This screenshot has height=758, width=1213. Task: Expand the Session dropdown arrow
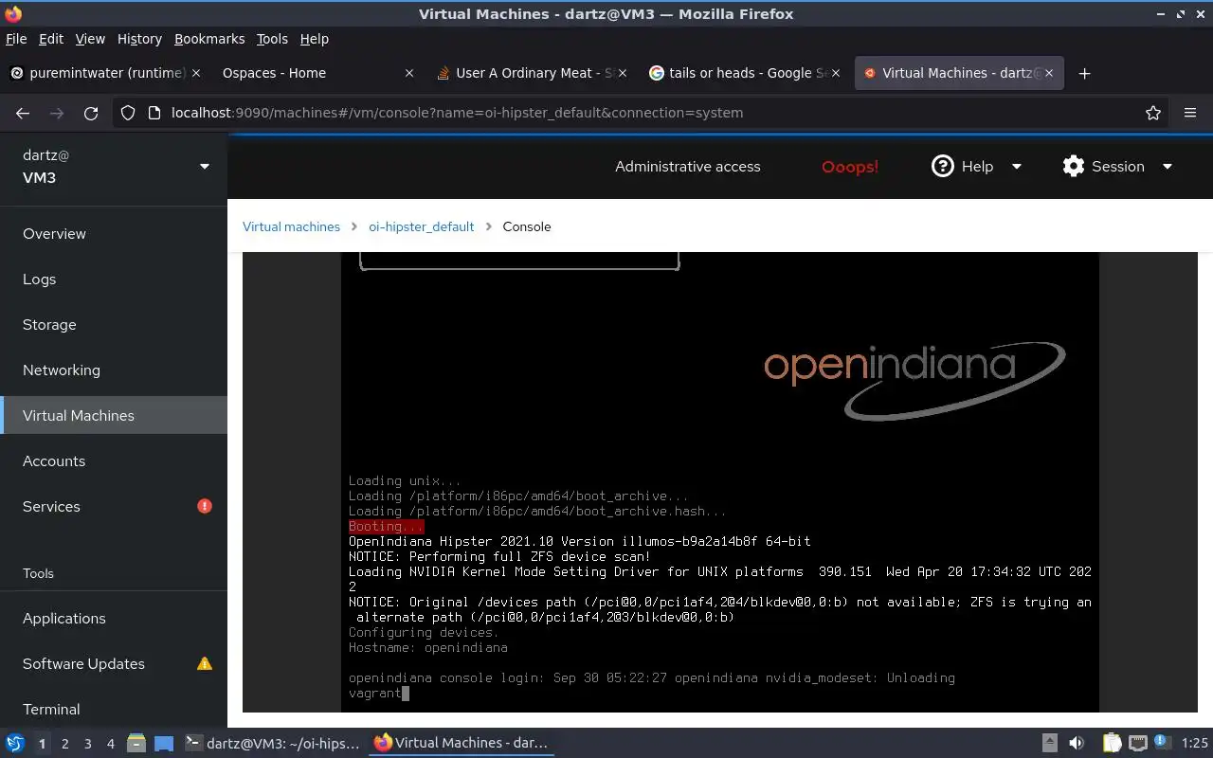pyautogui.click(x=1168, y=166)
